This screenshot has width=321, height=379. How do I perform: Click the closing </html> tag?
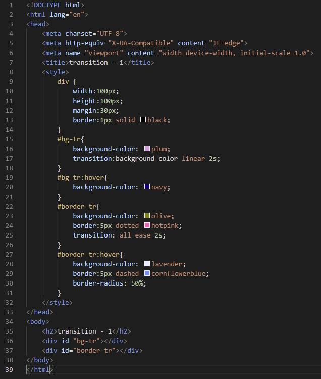40,370
